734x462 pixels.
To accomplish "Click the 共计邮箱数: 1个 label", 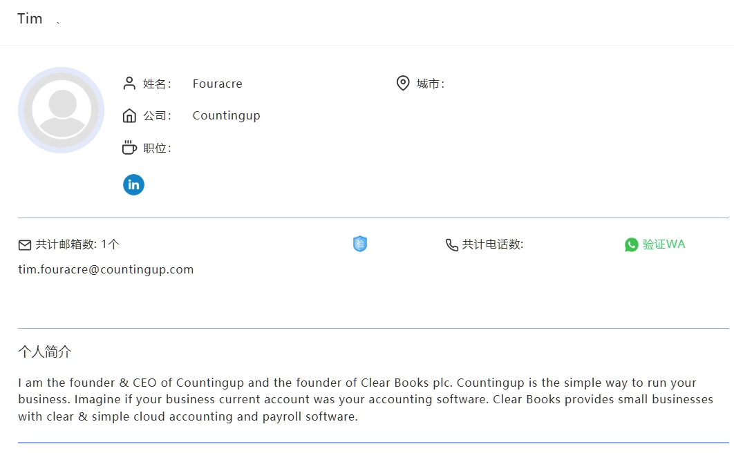I will coord(77,244).
